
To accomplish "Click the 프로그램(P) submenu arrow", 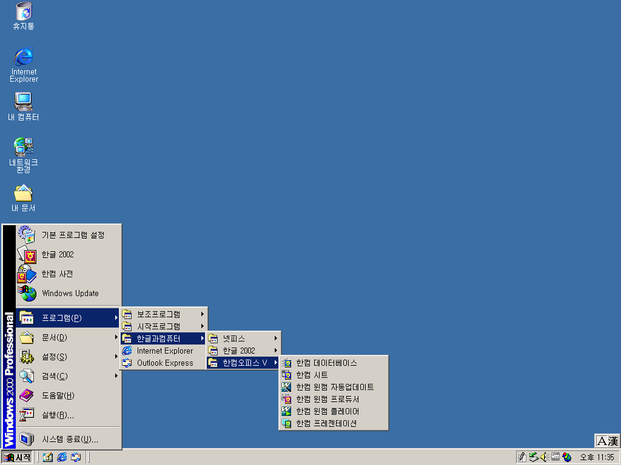I will pos(116,318).
